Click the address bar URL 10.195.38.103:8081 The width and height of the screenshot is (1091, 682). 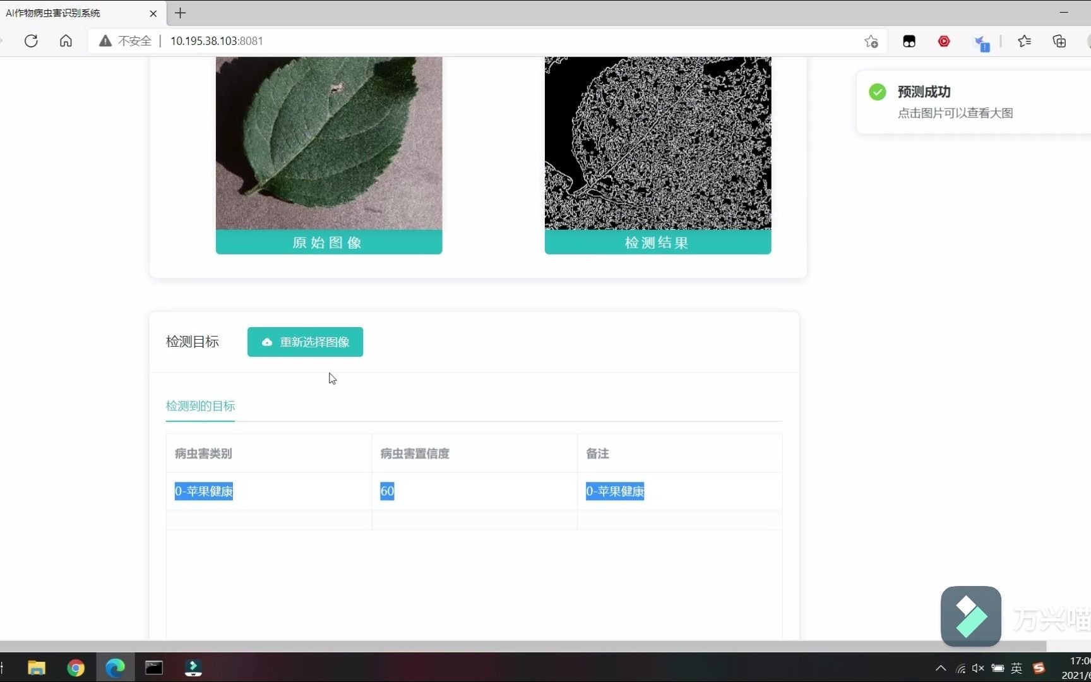217,41
